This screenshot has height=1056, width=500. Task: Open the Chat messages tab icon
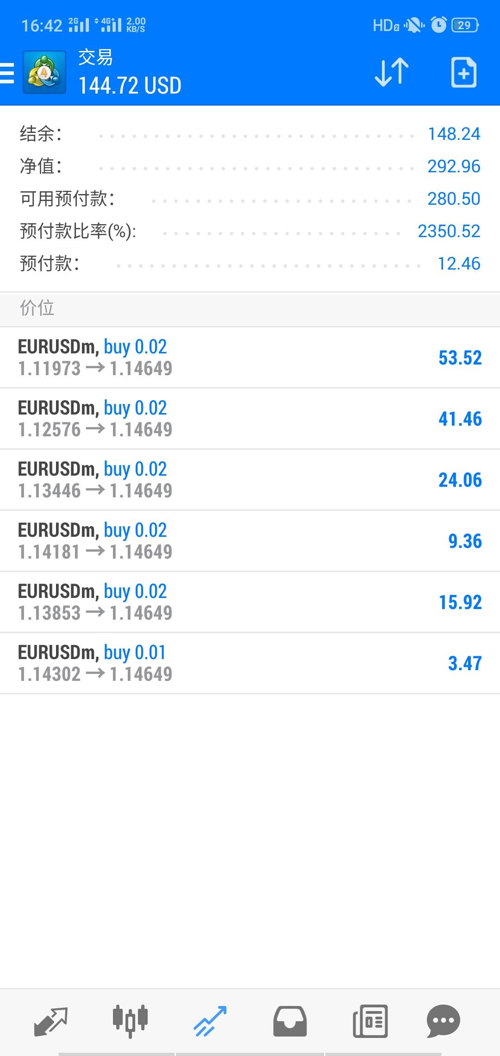(443, 1021)
